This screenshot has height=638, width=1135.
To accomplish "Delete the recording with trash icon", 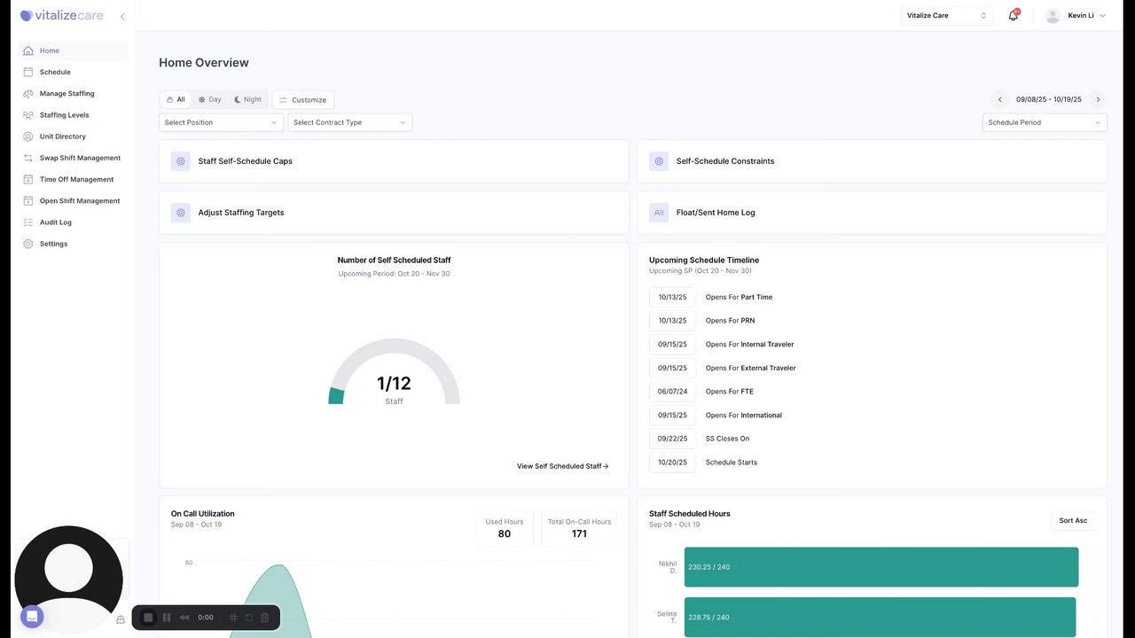I will pyautogui.click(x=264, y=618).
